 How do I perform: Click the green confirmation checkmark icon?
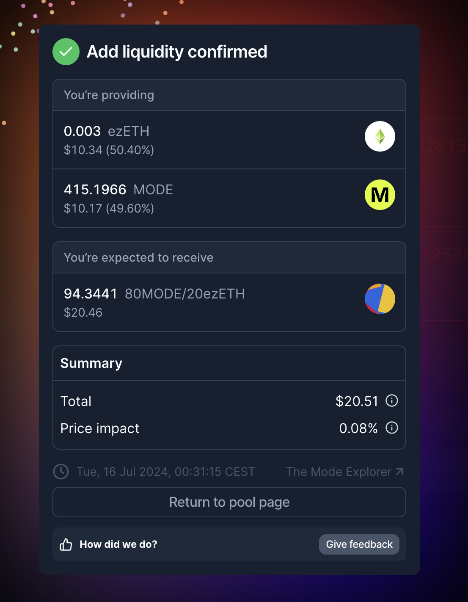pos(66,52)
